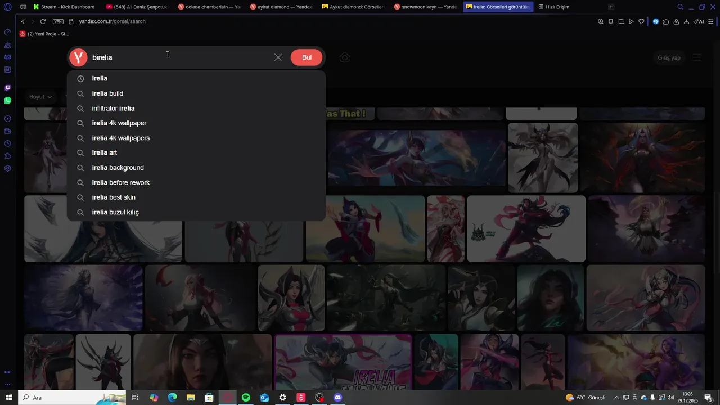Open sidebar history clock icon

(7, 143)
